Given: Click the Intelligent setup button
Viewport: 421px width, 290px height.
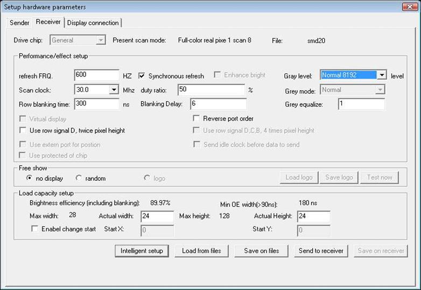Looking at the screenshot, I should 142,251.
